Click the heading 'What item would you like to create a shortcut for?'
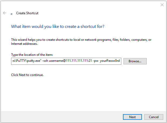This screenshot has width=167, height=123. click(x=58, y=27)
